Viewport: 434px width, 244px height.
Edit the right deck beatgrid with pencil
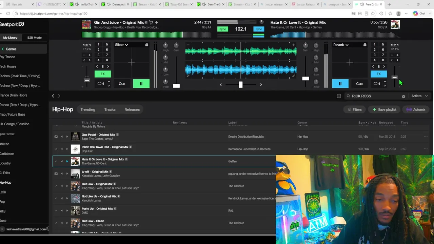click(294, 76)
